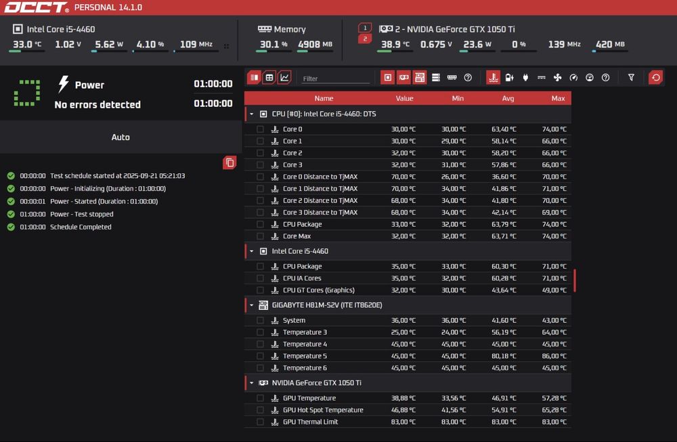This screenshot has width=677, height=442.
Task: Sort by the Min column header
Action: point(458,98)
